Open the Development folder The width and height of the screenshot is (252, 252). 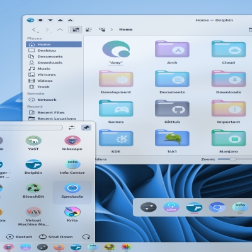[x=116, y=79]
